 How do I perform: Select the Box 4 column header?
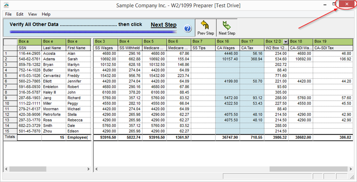[130, 42]
